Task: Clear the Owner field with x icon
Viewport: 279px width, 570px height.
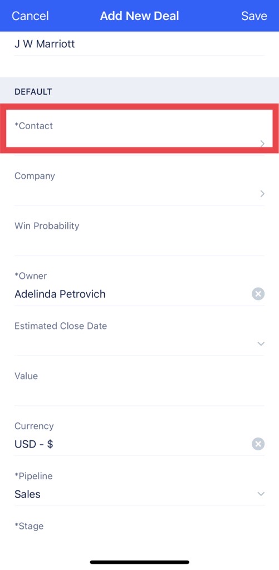Action: pyautogui.click(x=258, y=294)
